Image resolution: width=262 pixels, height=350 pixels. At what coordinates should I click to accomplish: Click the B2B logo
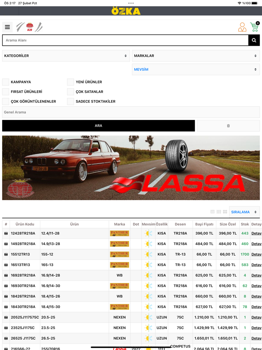click(30, 27)
